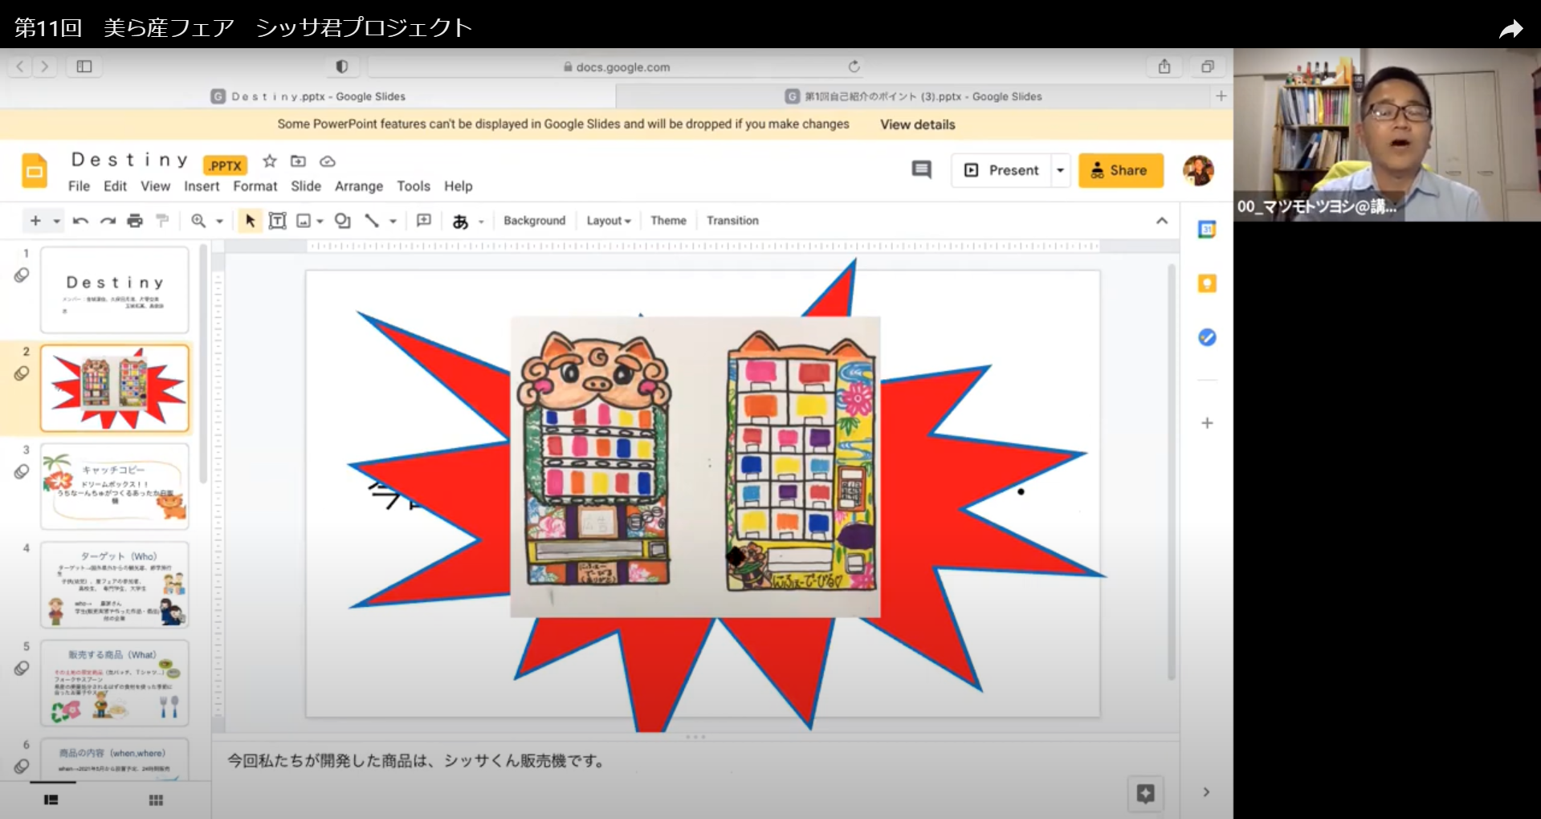
Task: Click the yellow Share button
Action: pos(1120,170)
